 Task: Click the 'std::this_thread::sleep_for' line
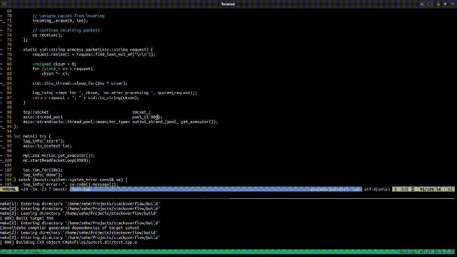80,83
